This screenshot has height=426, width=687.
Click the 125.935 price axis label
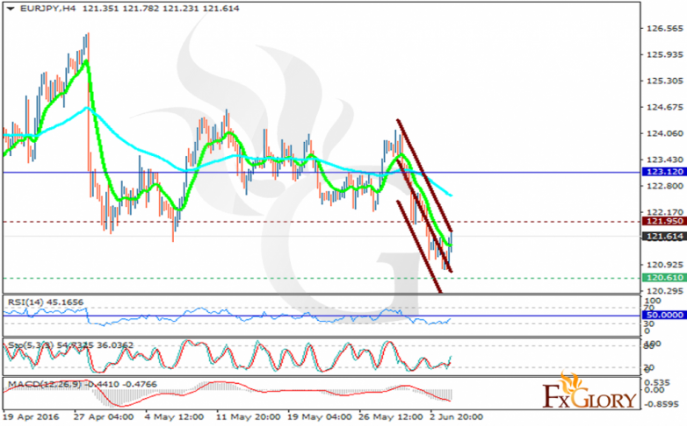[665, 54]
